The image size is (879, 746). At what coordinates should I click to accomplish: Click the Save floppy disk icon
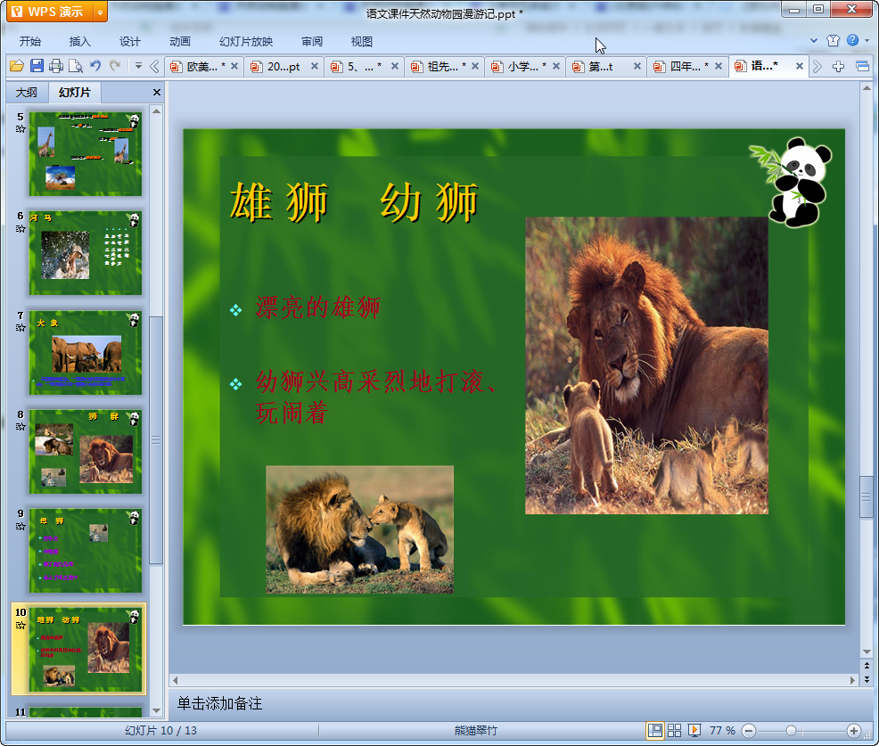click(37, 66)
